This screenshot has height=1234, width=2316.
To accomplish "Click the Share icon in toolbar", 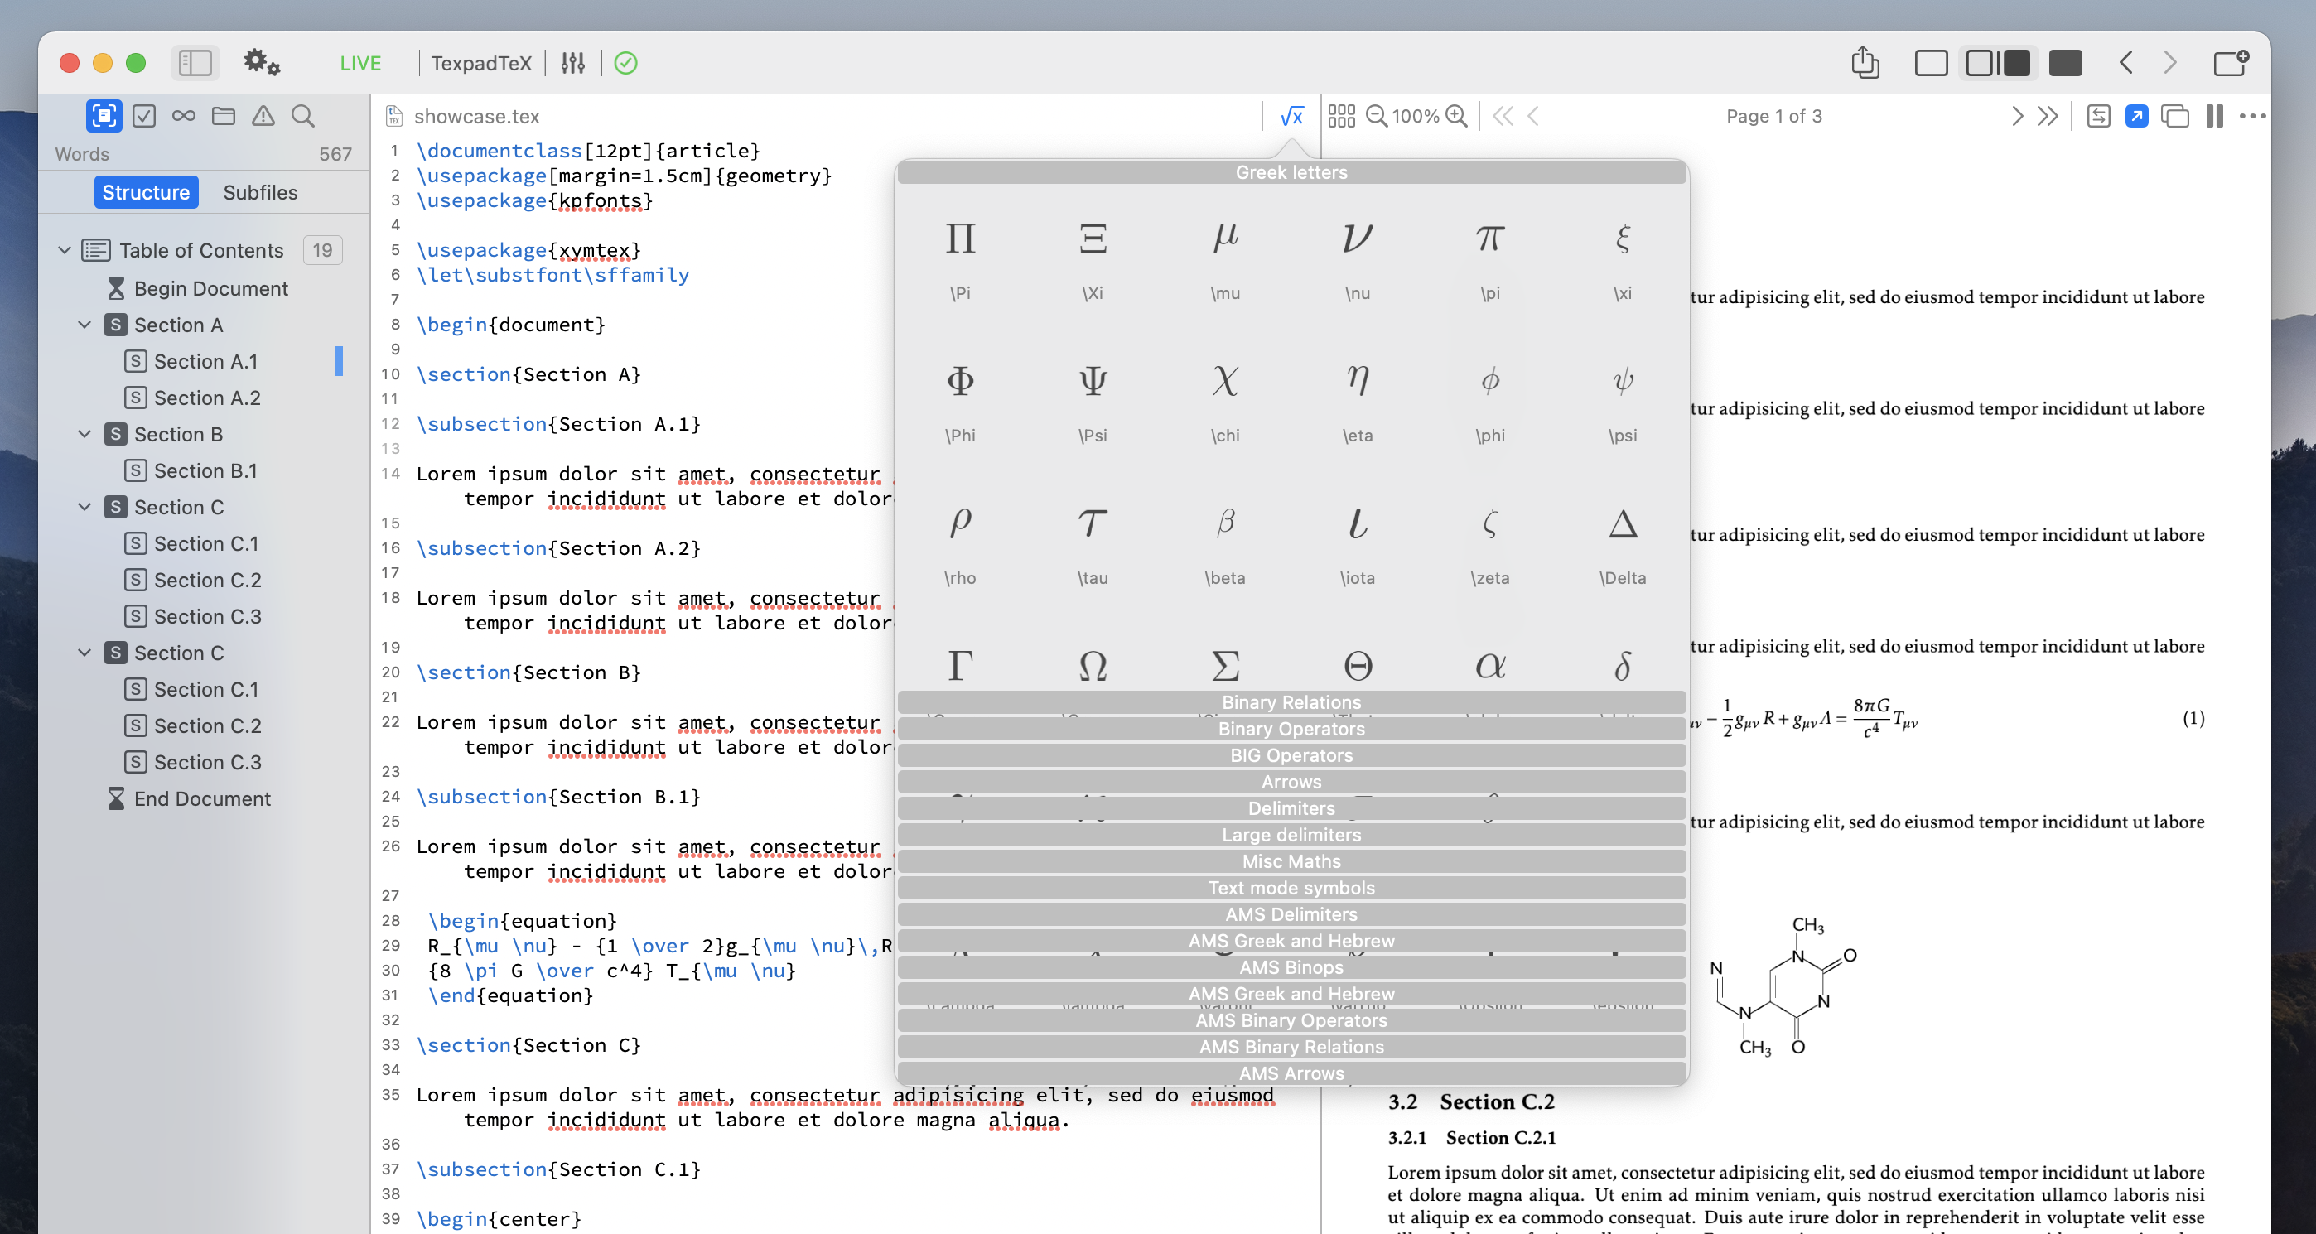I will (1865, 62).
